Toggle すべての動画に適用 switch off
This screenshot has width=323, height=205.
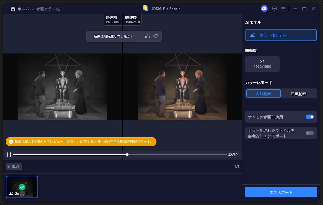310,117
